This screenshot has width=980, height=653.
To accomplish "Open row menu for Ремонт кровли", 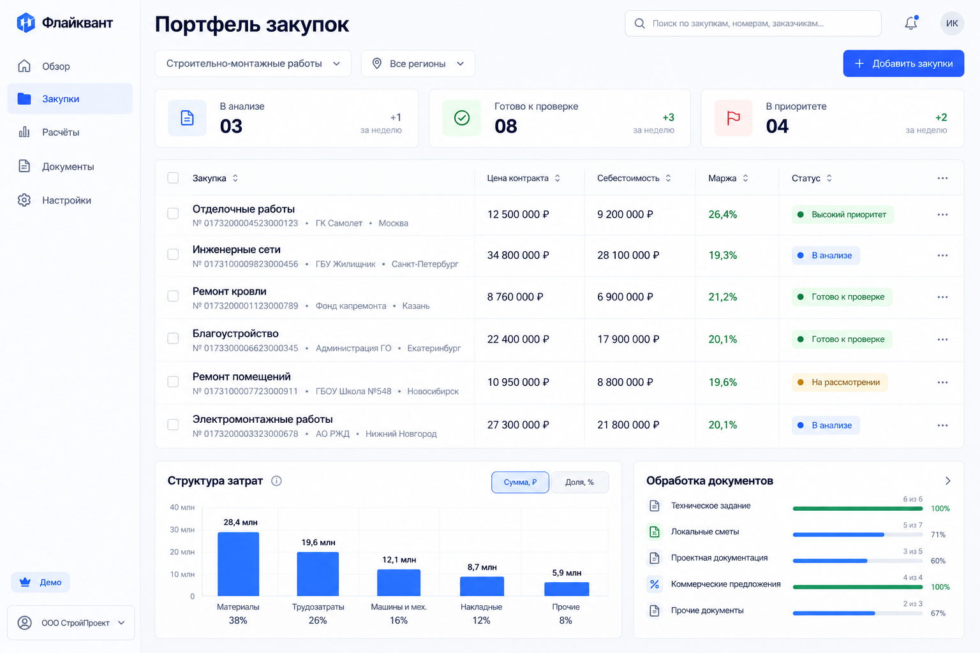I will tap(942, 297).
